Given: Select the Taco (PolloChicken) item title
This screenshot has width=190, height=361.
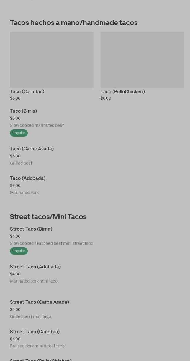Looking at the screenshot, I should [x=123, y=92].
